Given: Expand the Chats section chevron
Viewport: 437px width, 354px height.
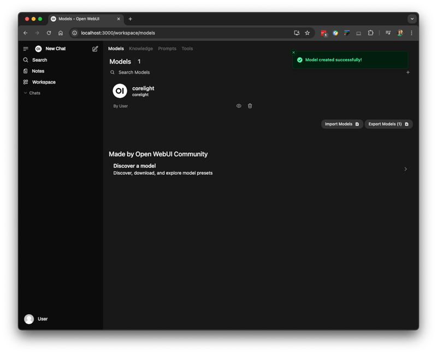Looking at the screenshot, I should pos(25,93).
